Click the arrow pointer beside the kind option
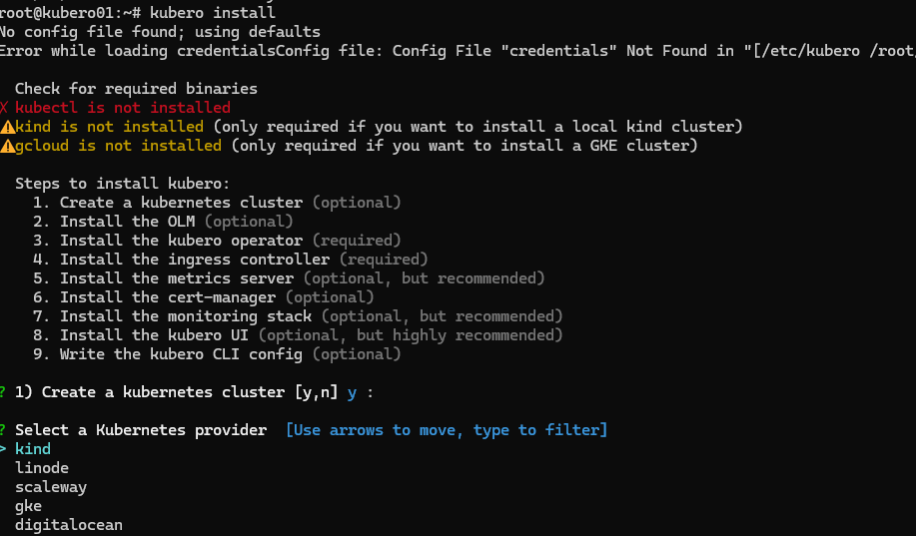Viewport: 916px width, 536px height. 4,449
